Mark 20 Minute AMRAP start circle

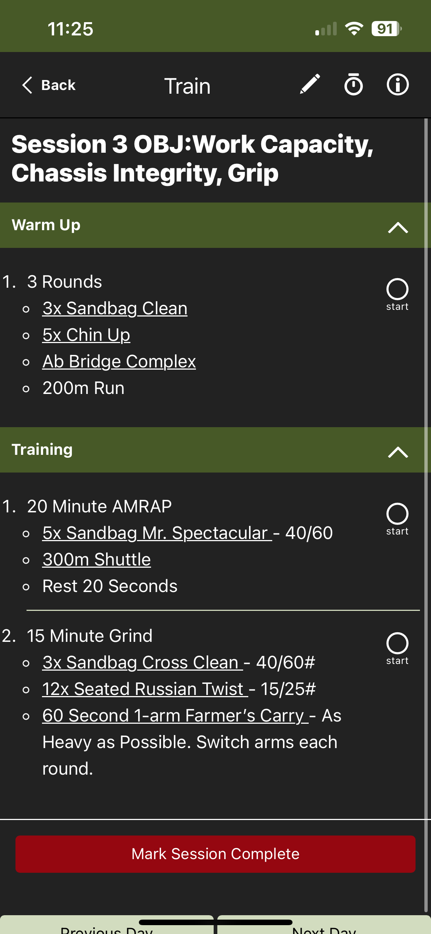(x=397, y=514)
